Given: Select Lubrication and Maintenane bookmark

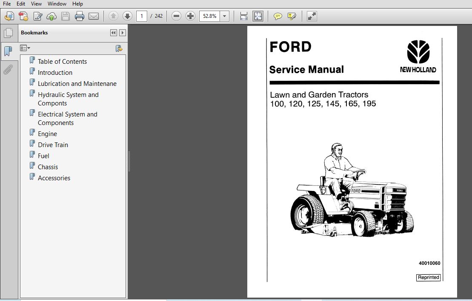Looking at the screenshot, I should [x=77, y=84].
